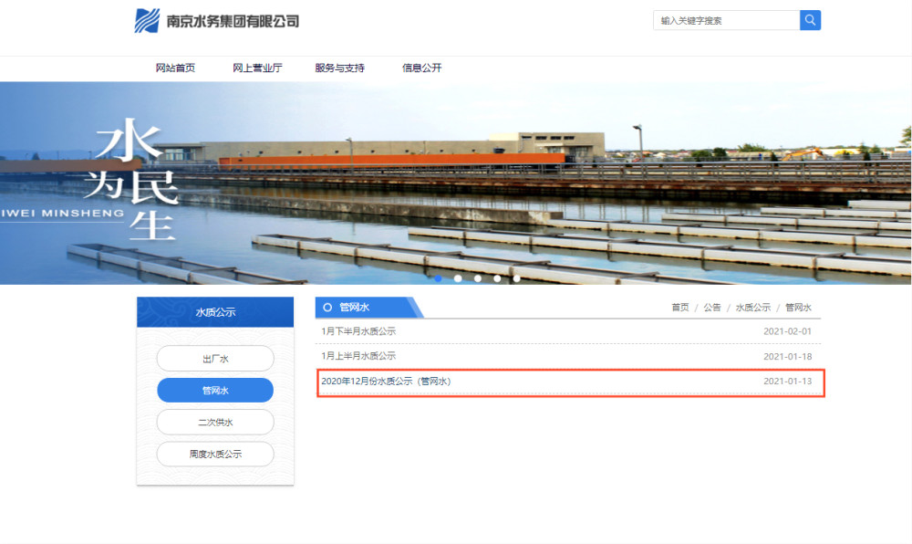Click 公告 in breadcrumb
This screenshot has height=544, width=912.
[712, 308]
